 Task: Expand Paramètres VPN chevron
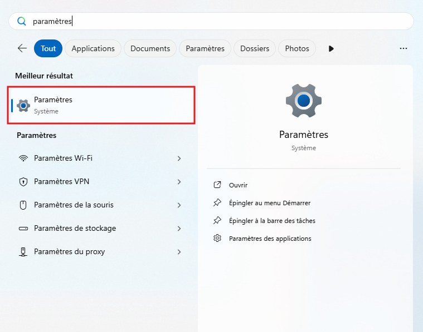click(x=179, y=182)
